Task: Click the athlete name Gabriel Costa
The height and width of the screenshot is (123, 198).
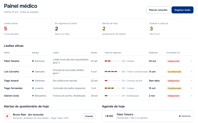Action: point(11,96)
